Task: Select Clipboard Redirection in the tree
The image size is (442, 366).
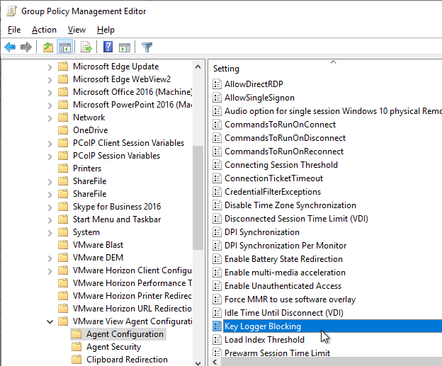Action: click(127, 359)
